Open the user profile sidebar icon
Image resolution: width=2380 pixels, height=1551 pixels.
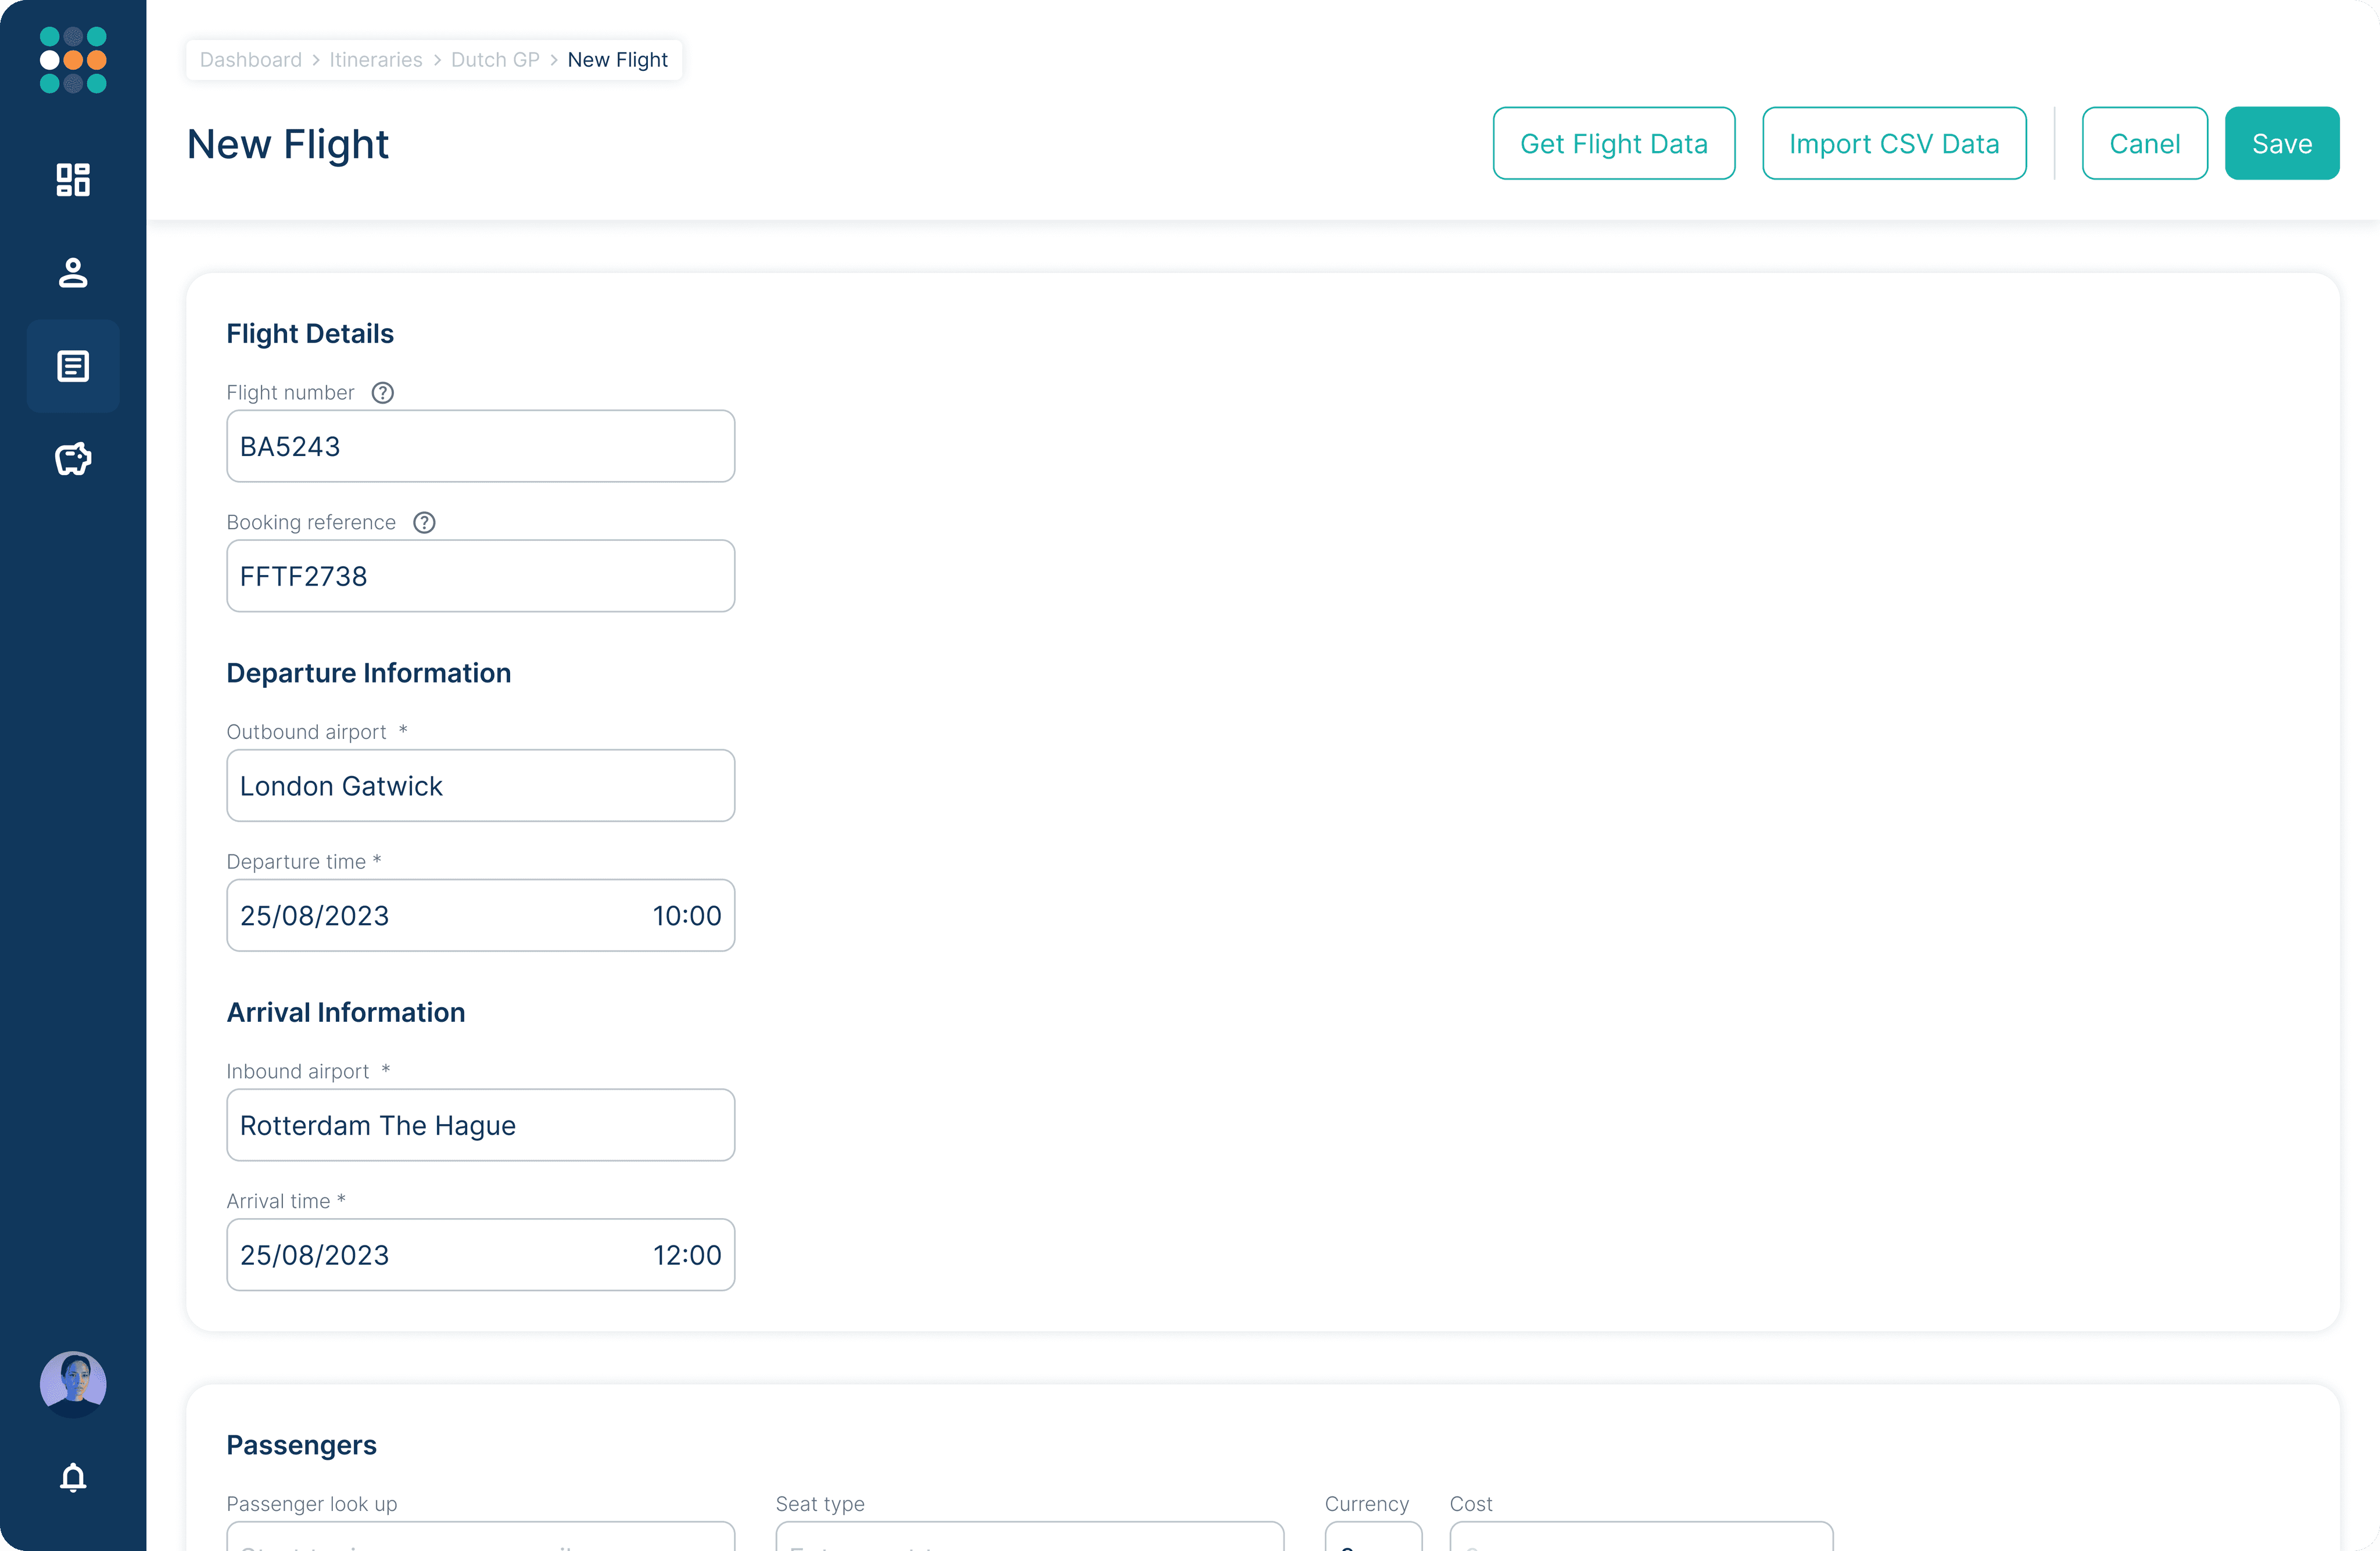(x=73, y=273)
